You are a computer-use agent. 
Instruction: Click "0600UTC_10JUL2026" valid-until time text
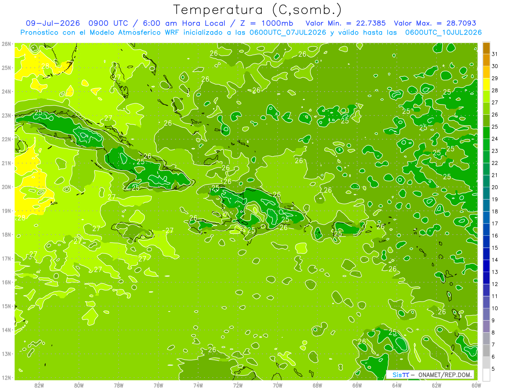pos(443,32)
